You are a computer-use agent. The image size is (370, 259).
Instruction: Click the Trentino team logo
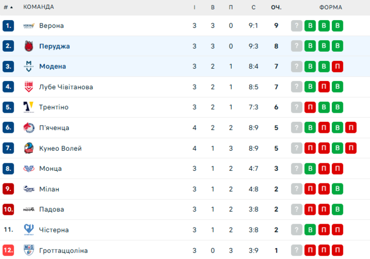coord(29,107)
